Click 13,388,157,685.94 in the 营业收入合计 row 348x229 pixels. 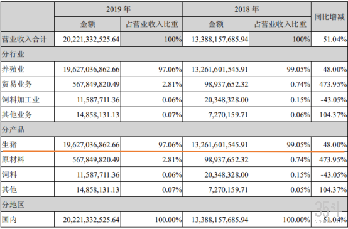coord(220,40)
